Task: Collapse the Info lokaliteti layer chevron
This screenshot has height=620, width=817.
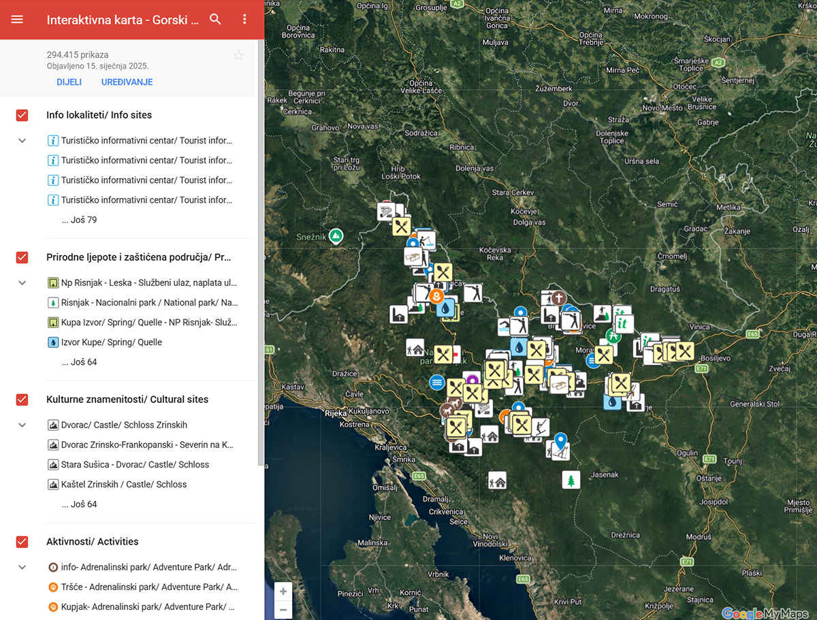Action: click(x=22, y=141)
